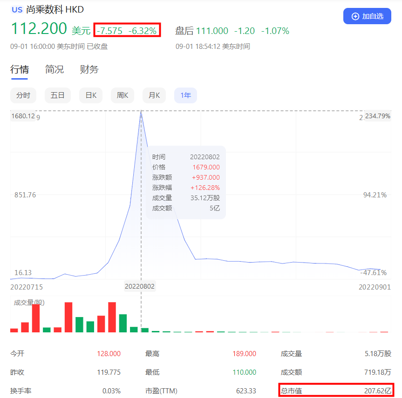Open the 简况 tab
Screen dimensions: 402x398
pos(55,69)
